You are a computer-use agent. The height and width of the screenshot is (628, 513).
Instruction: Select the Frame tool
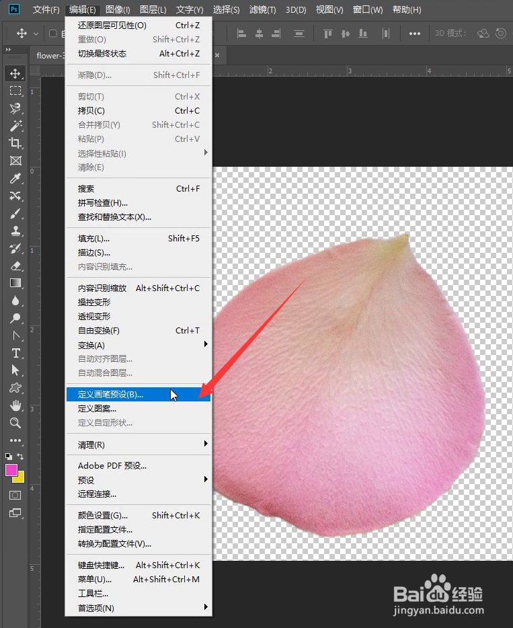pos(15,161)
